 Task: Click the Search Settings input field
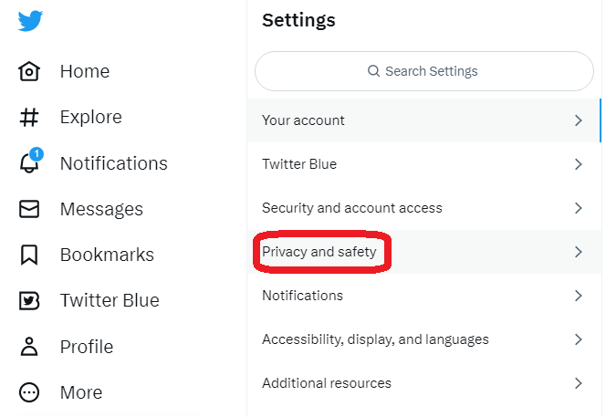click(424, 71)
